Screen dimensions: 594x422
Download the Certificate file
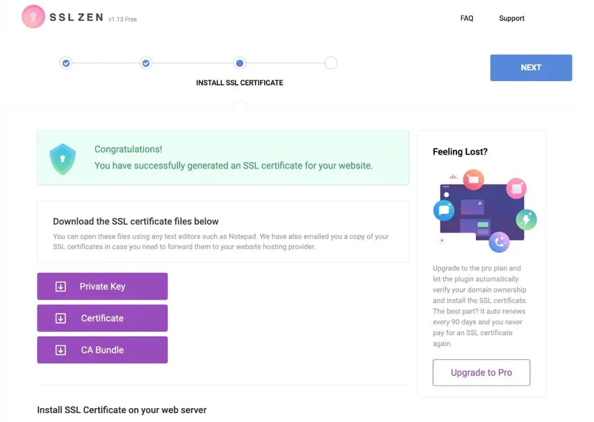pos(102,318)
